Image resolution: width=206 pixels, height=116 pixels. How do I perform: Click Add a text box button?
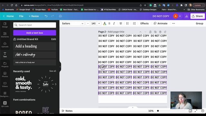click(x=34, y=33)
